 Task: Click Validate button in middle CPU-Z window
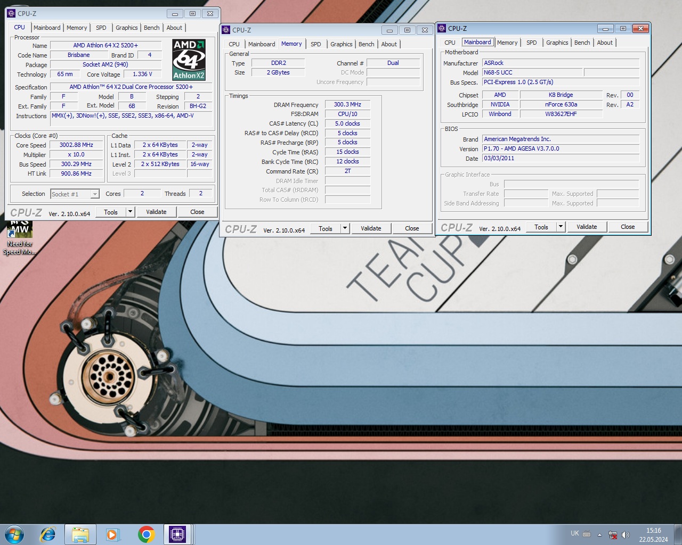[x=371, y=228]
